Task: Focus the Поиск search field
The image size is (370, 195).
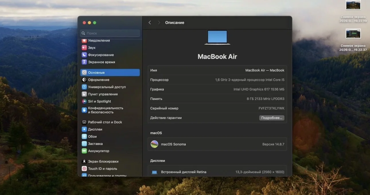Action: click(110, 33)
